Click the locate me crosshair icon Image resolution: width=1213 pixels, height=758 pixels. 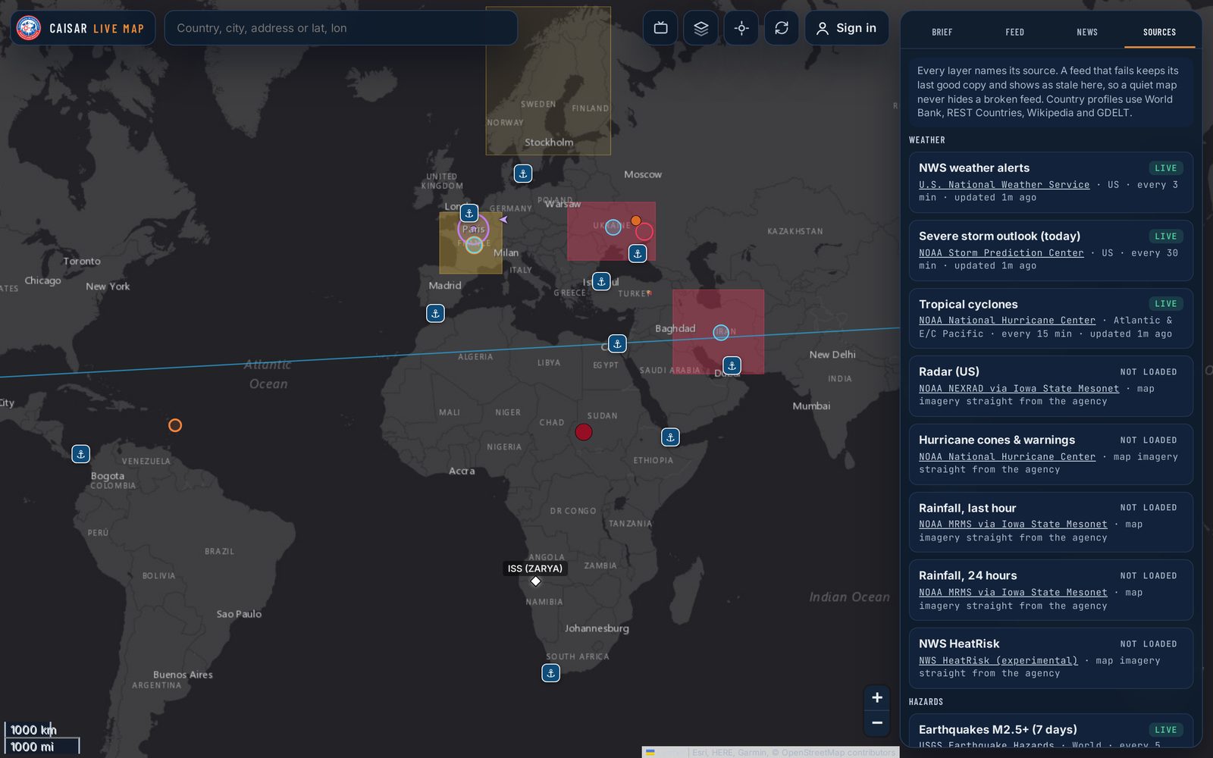tap(741, 28)
